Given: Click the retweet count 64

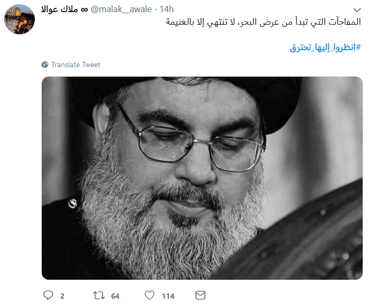Looking at the screenshot, I should click(x=115, y=296).
